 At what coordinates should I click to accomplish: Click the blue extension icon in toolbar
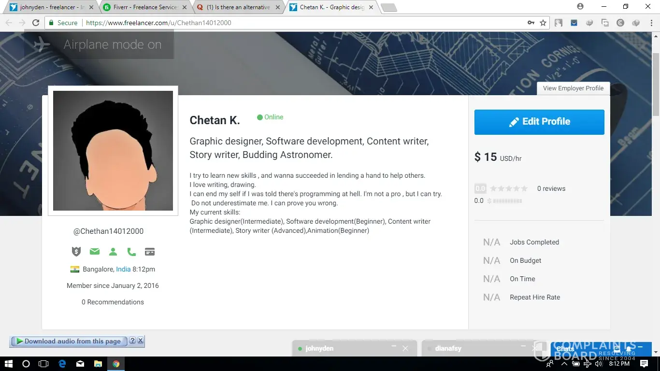click(x=574, y=23)
